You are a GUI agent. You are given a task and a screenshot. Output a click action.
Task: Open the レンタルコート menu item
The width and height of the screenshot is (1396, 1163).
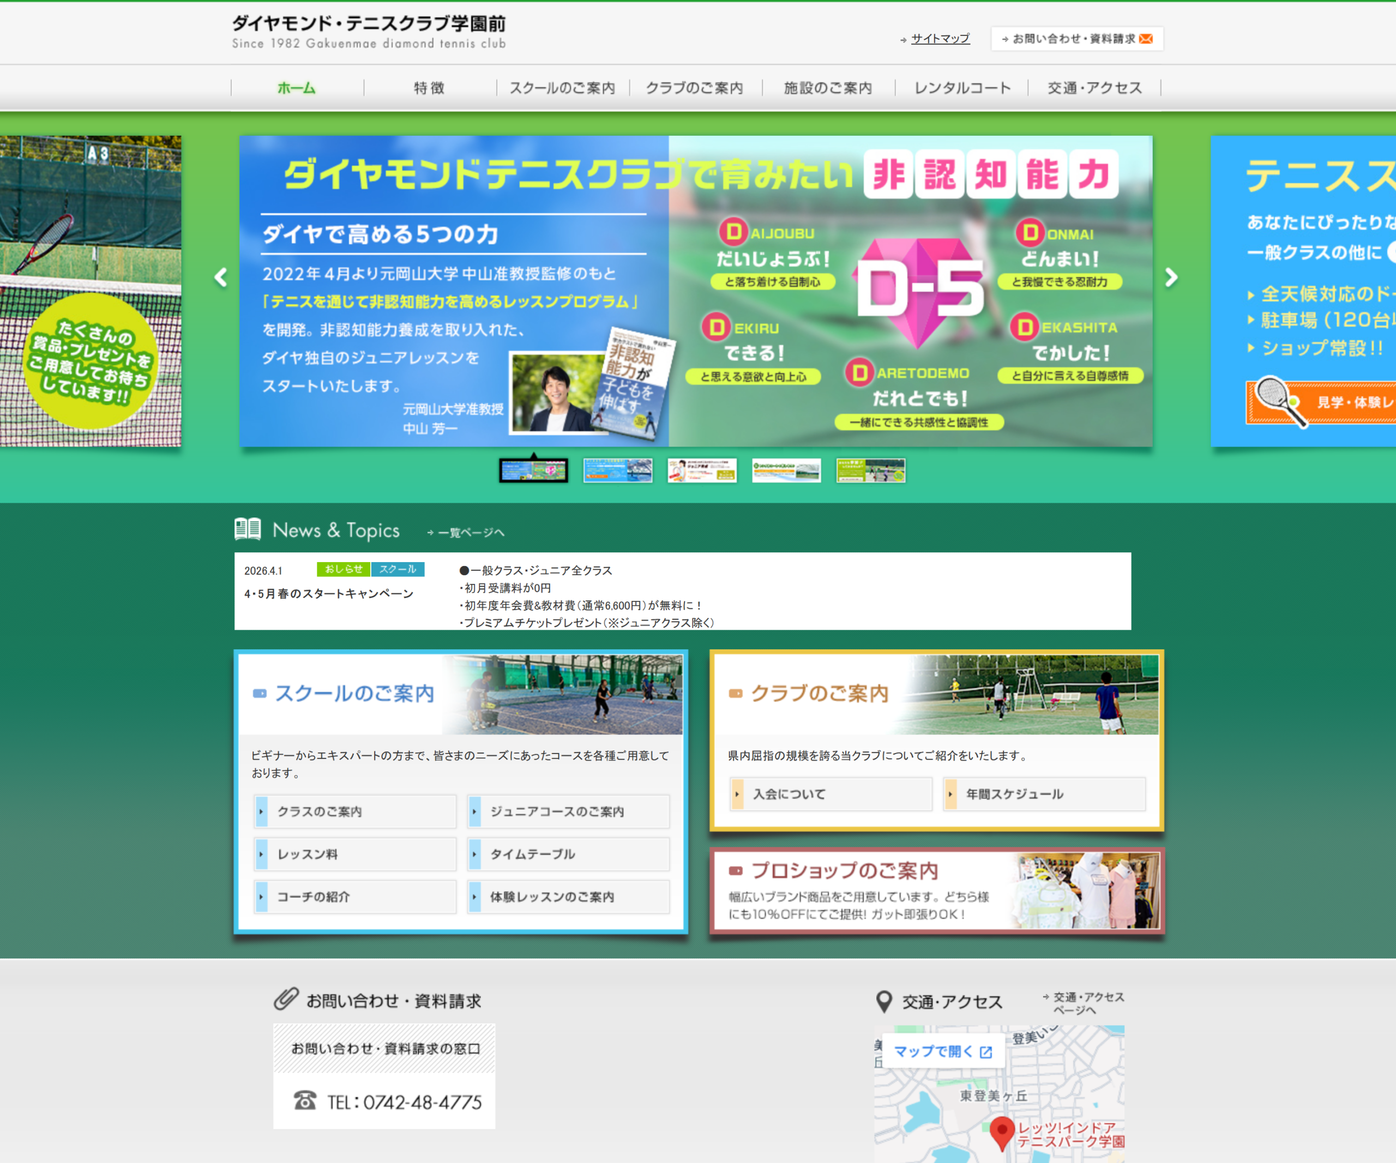click(961, 88)
